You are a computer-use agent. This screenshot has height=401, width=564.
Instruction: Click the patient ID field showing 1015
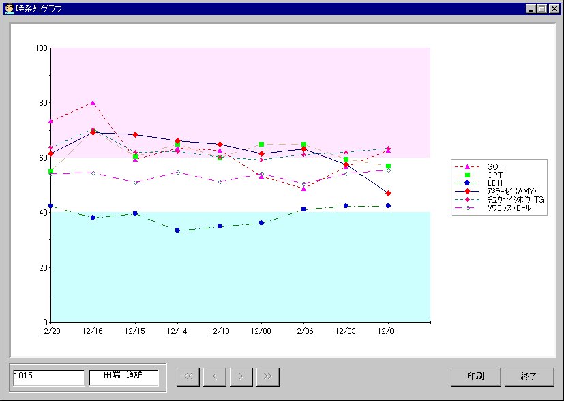click(48, 376)
